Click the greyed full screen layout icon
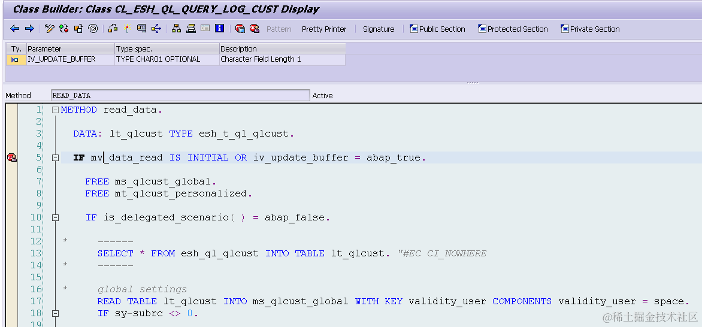 pos(205,29)
